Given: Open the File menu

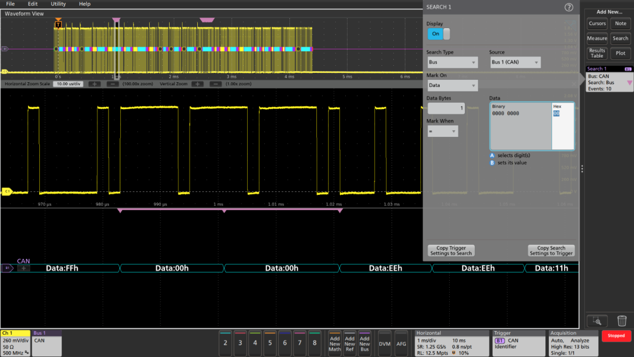Looking at the screenshot, I should pos(11,4).
